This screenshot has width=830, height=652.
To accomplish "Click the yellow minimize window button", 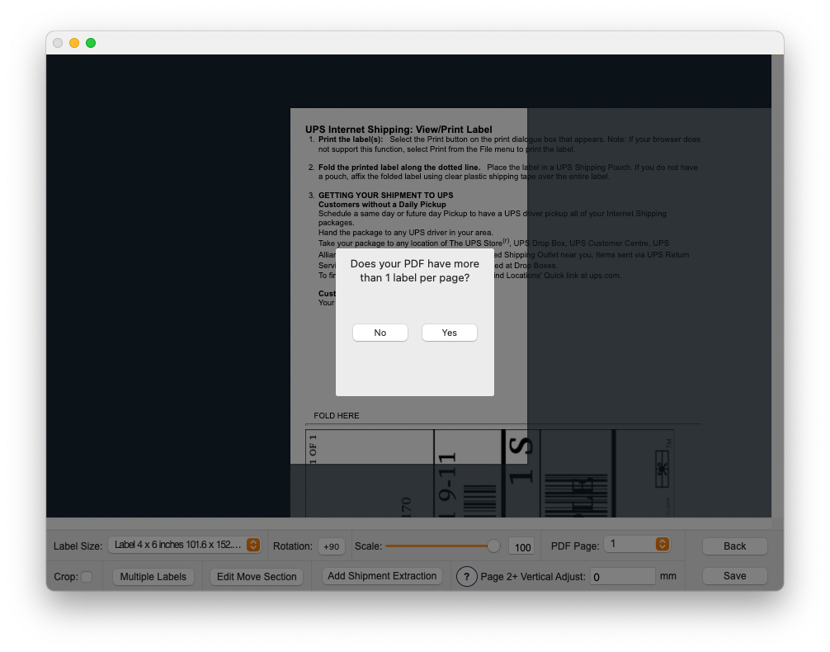I will [x=74, y=43].
